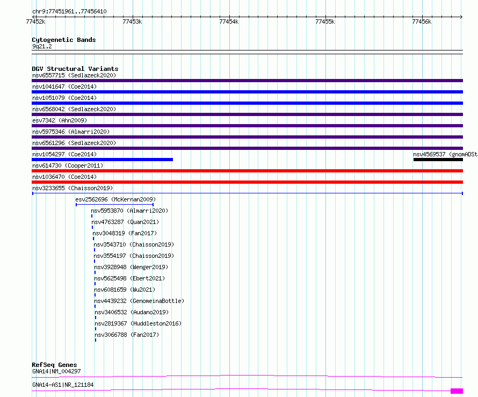
Task: Click the Cytogenetic Bands track heading
Action: (64, 40)
